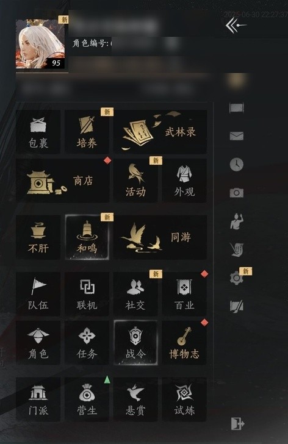Viewport: 288px width, 444px height.
Task: Open the 包裹 inventory bag
Action: (x=38, y=132)
